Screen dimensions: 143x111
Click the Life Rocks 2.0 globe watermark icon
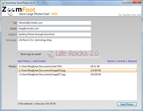click(x=51, y=54)
